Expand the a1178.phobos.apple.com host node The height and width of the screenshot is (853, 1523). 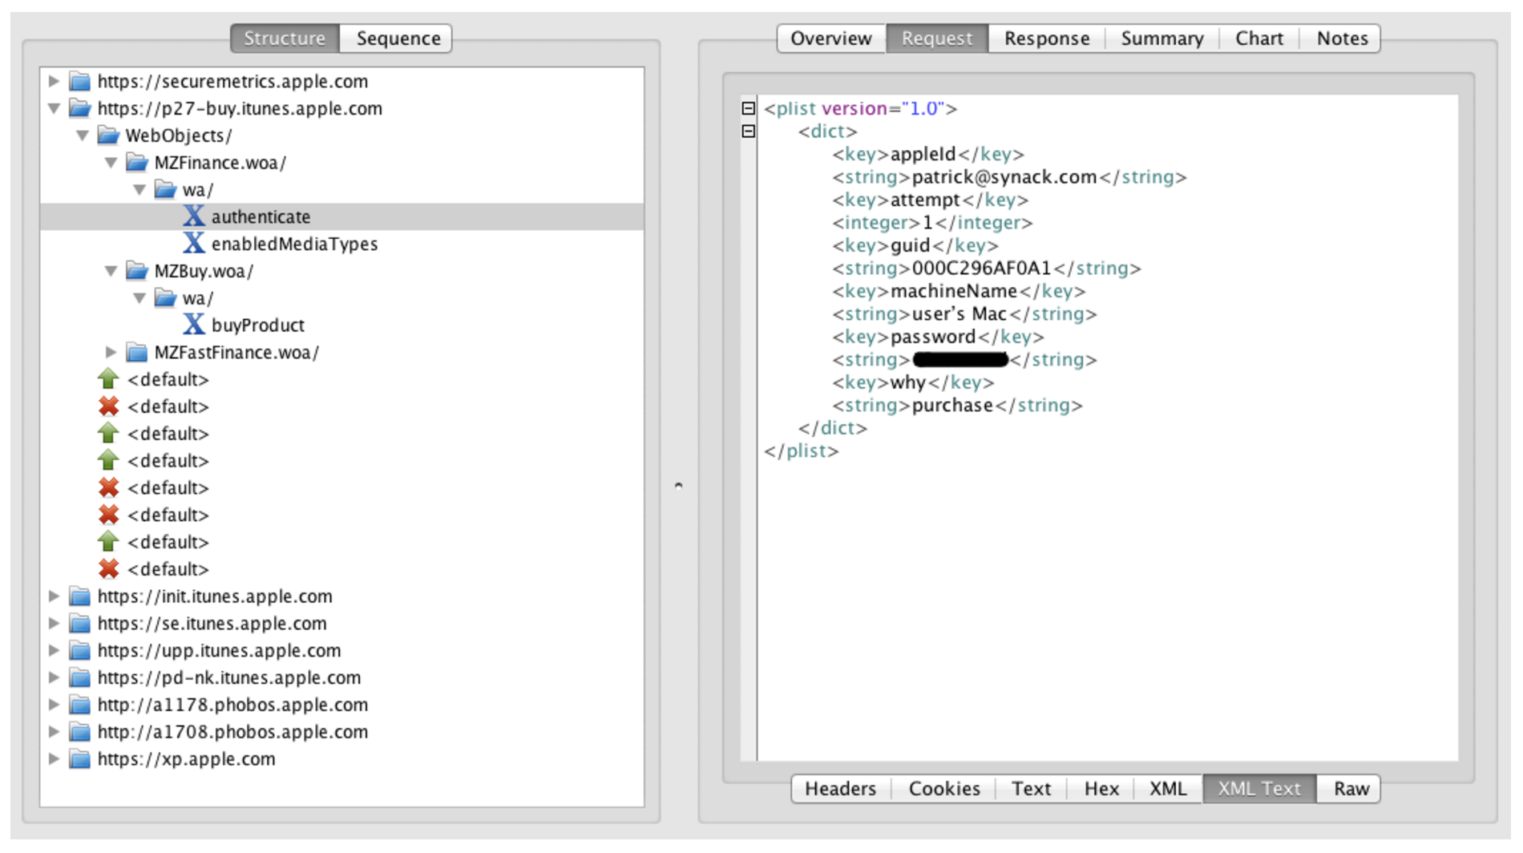[x=54, y=705]
